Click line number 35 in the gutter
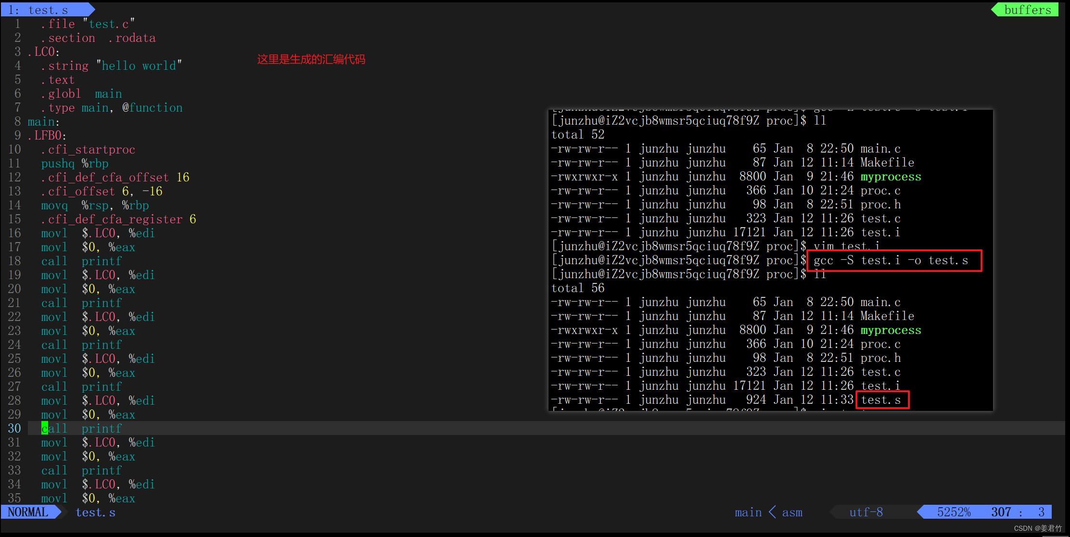This screenshot has height=537, width=1070. 14,498
